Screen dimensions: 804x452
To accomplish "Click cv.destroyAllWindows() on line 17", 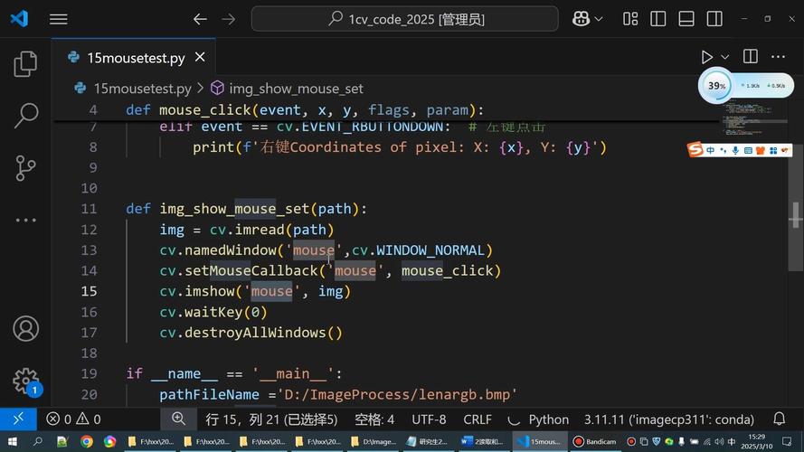I will click(251, 333).
